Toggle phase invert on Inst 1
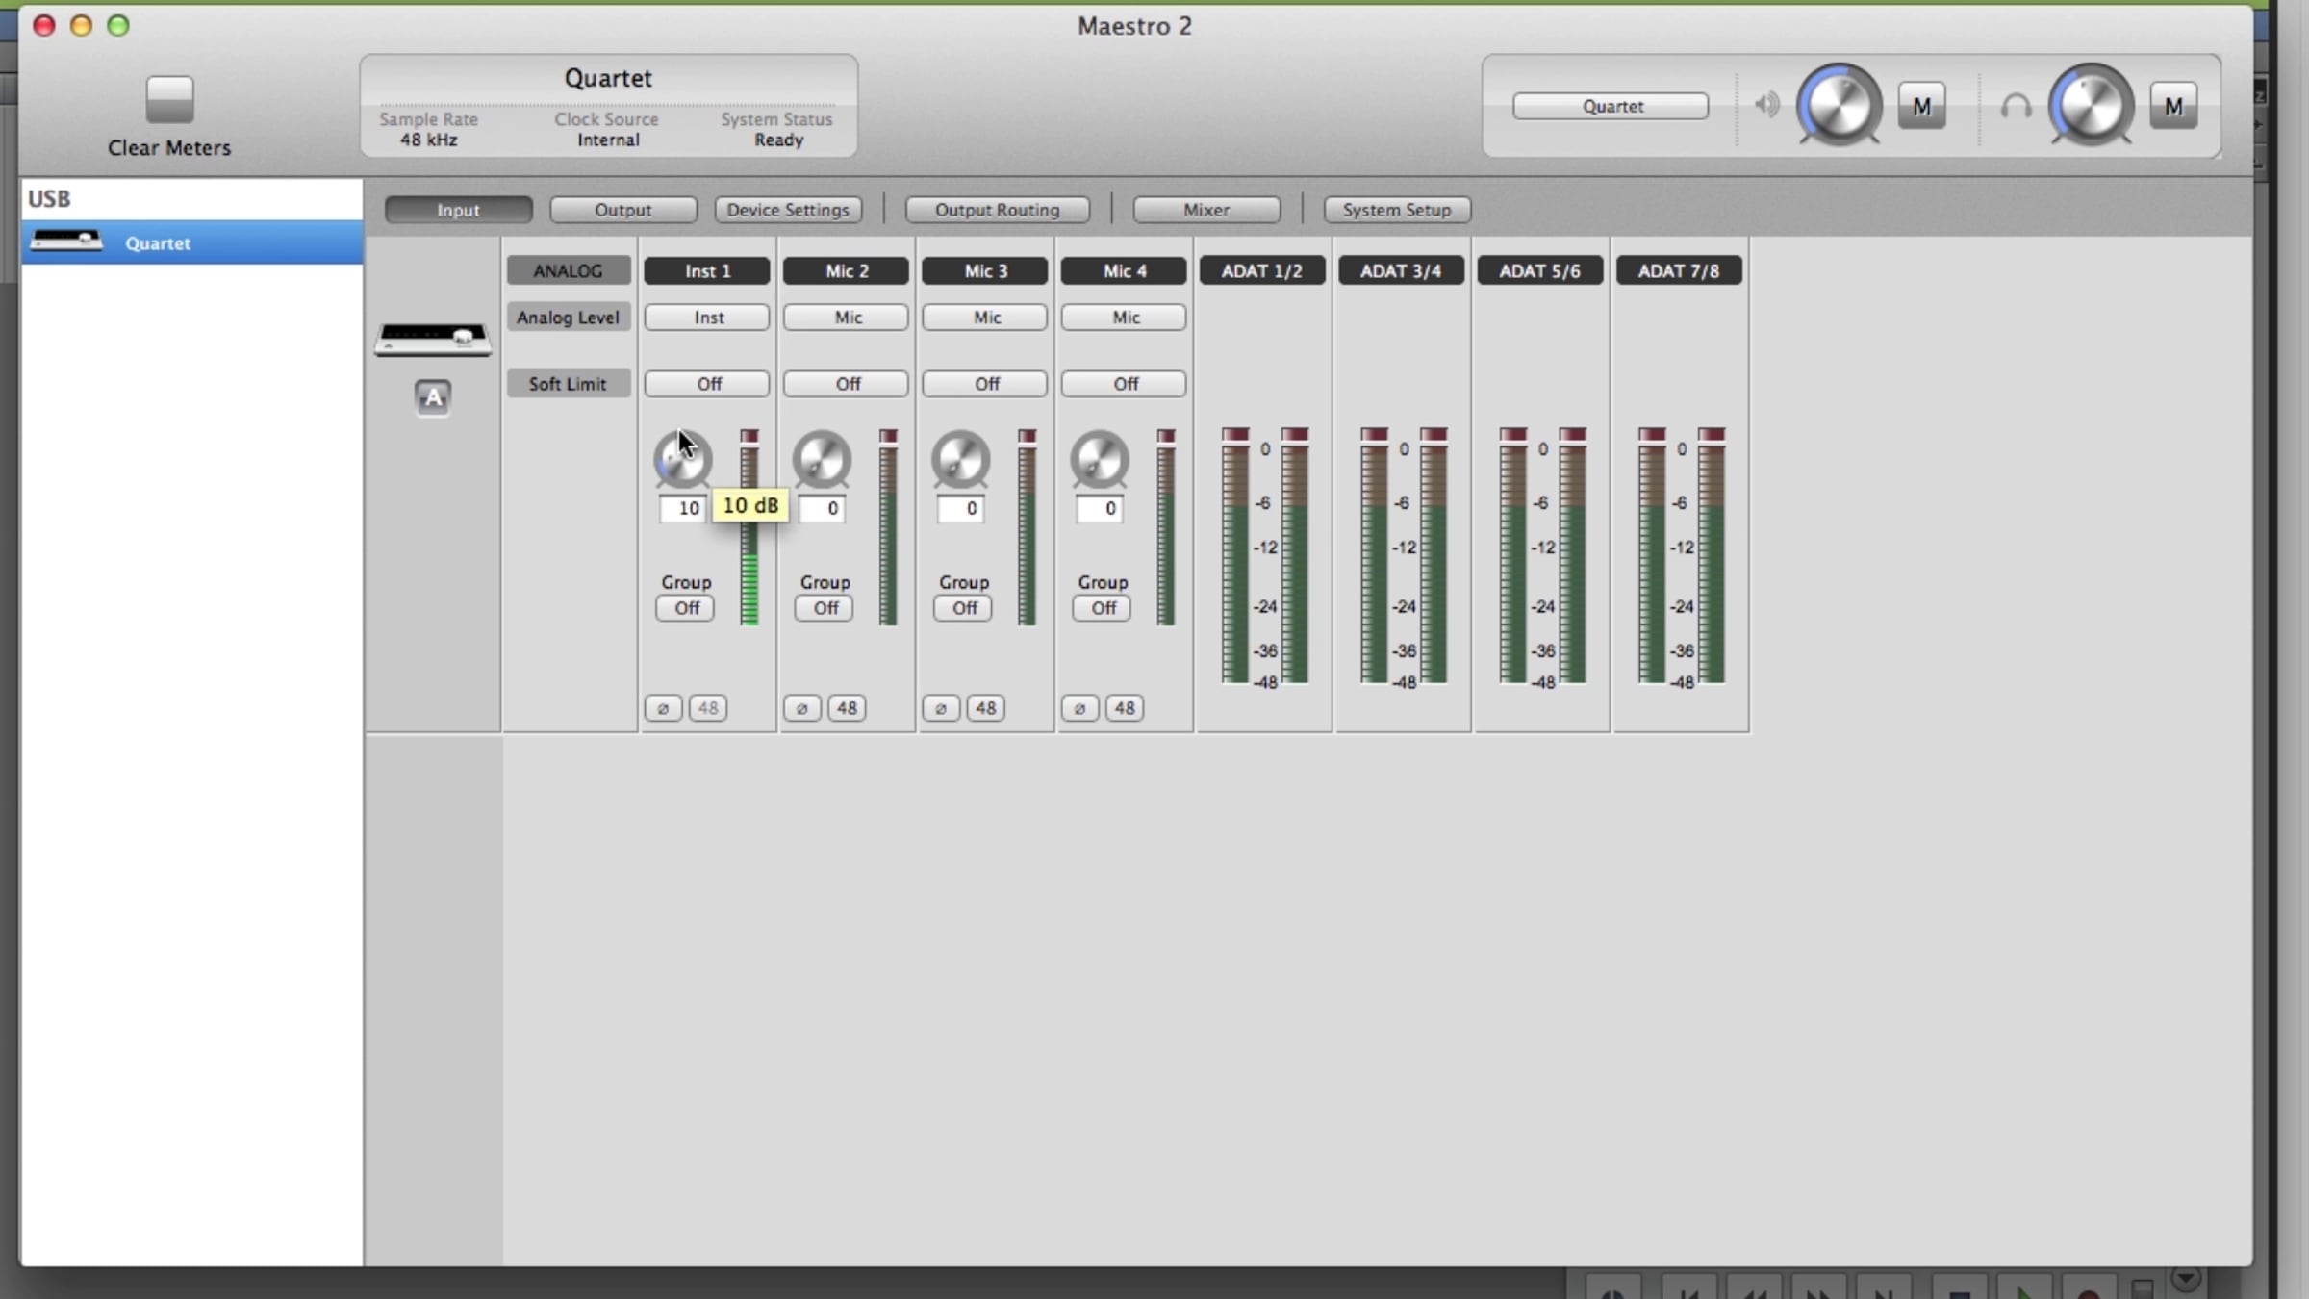This screenshot has height=1299, width=2309. pos(663,708)
